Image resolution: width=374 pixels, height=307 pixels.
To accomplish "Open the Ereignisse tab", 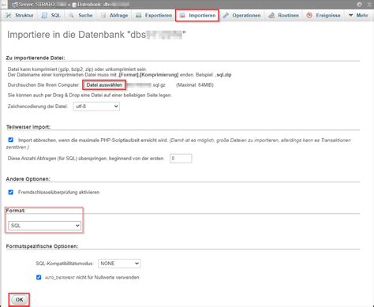I will (324, 16).
